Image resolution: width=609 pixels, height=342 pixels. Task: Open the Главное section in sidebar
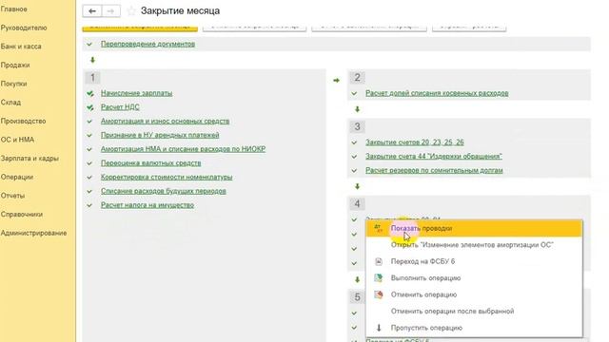[x=14, y=9]
